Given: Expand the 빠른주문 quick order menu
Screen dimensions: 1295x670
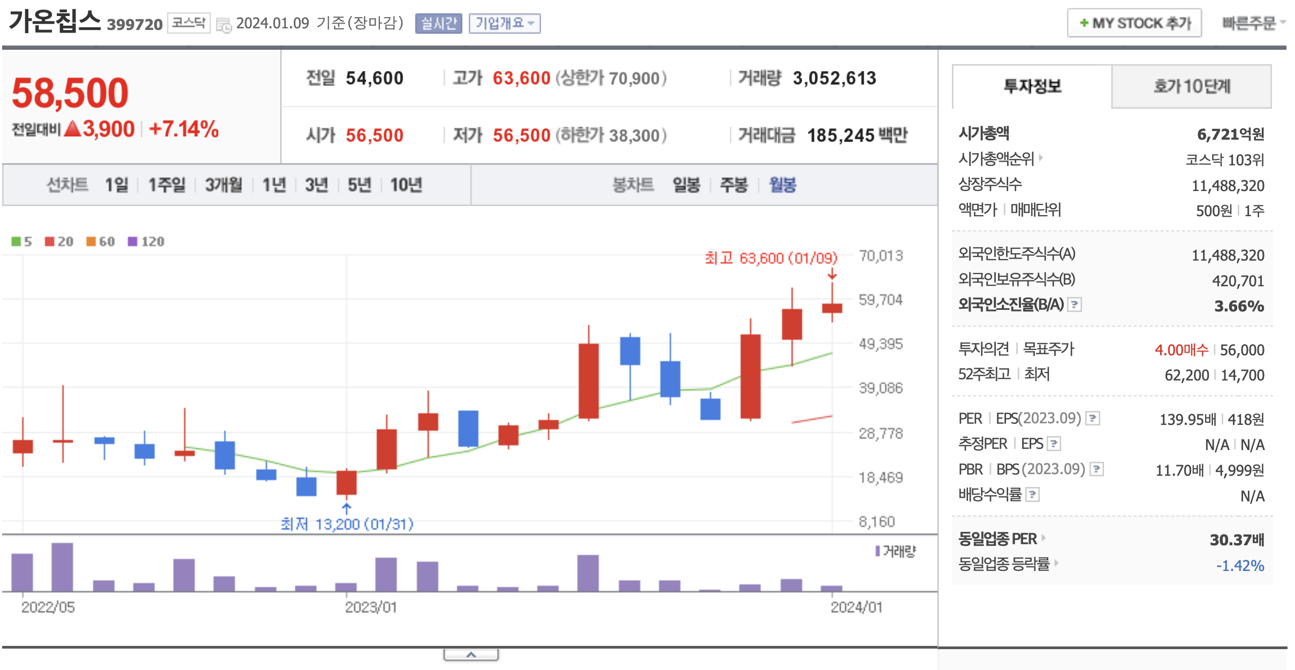Looking at the screenshot, I should point(1253,23).
